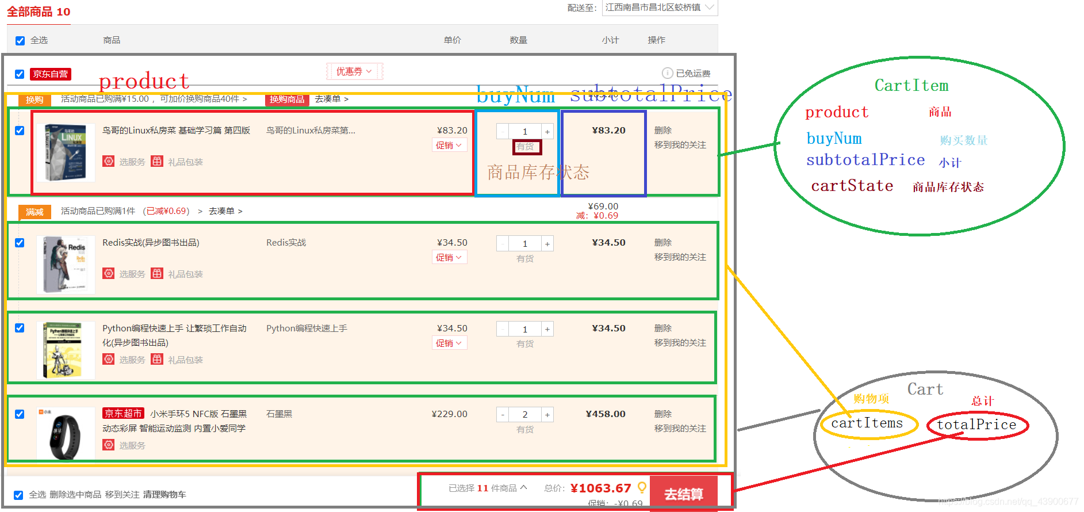Expand the 优惠券 coupon dropdown
This screenshot has width=1084, height=512.
pos(354,71)
